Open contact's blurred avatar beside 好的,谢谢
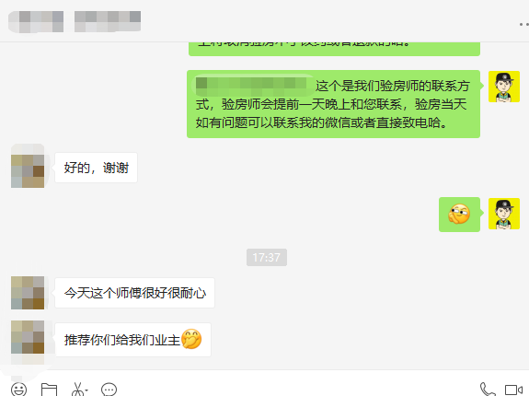Screen dimensions: 529x396 pyautogui.click(x=28, y=166)
